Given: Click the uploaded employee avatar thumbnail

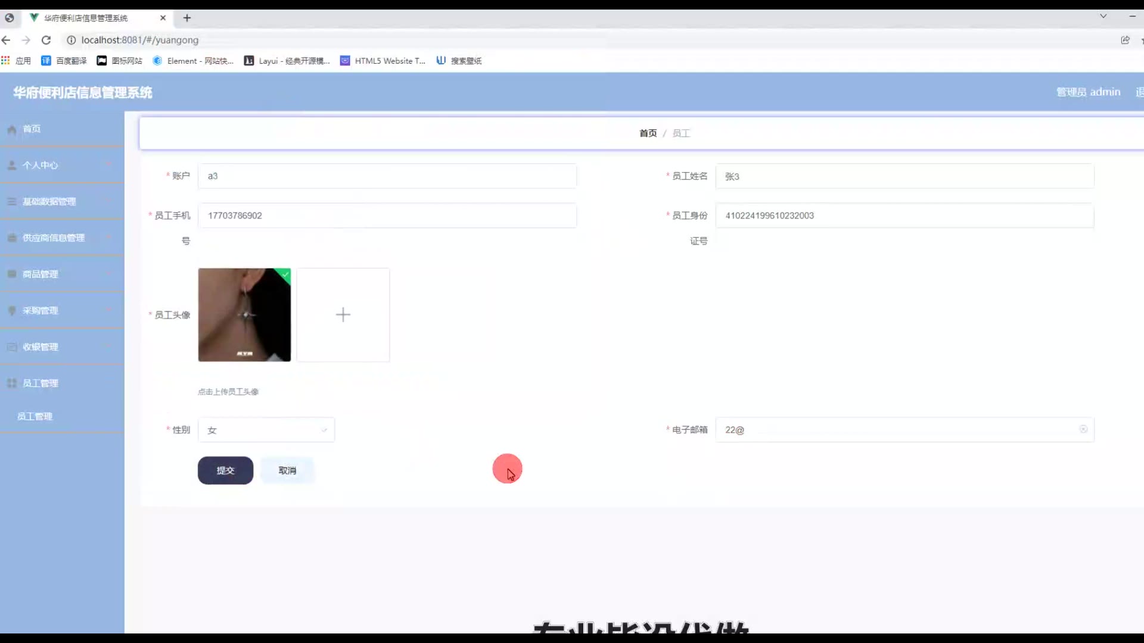Looking at the screenshot, I should coord(244,315).
